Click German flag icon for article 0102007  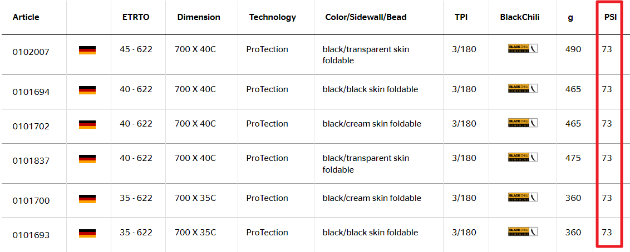[87, 51]
